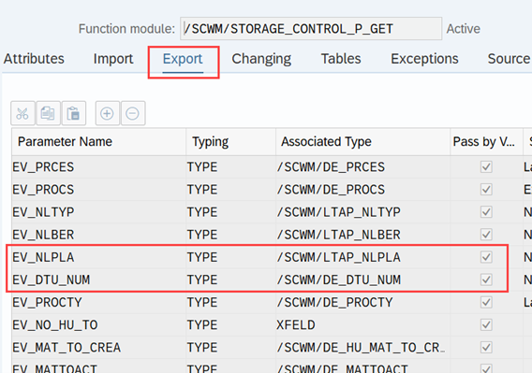This screenshot has height=373, width=532.
Task: Click the Typing column header
Action: click(230, 141)
